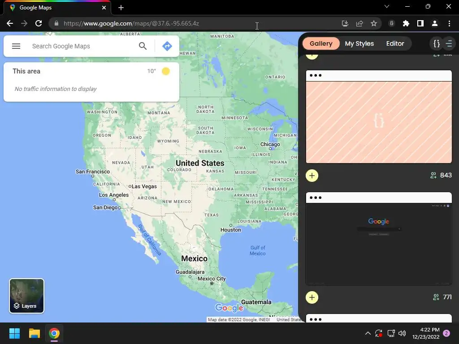Click the Search Google Maps input field
Viewport: 459px width, 344px height.
point(82,46)
